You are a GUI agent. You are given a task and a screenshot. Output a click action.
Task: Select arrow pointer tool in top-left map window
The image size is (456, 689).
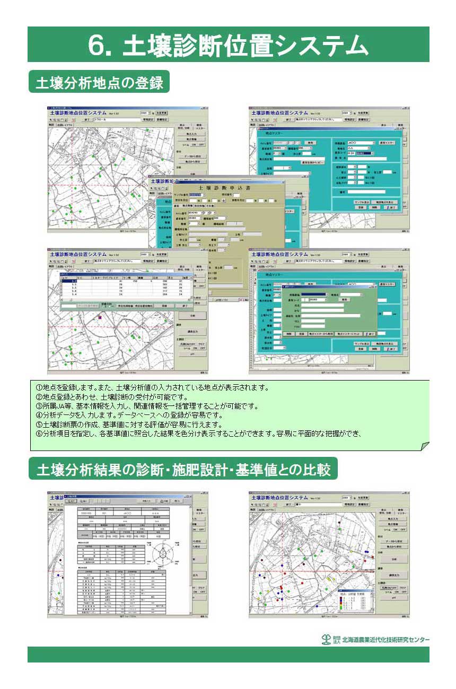tap(51, 119)
